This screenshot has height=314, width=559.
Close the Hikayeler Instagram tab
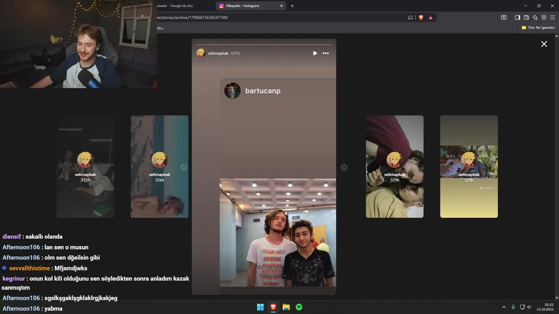coord(281,6)
